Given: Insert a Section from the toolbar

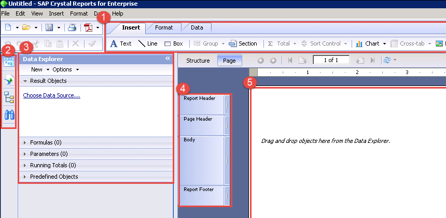Looking at the screenshot, I should (x=243, y=43).
